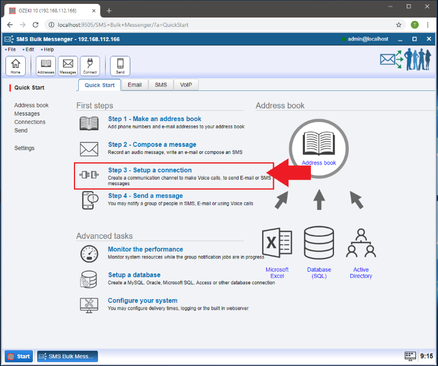Open the File menu
The image size is (438, 366).
tap(11, 49)
